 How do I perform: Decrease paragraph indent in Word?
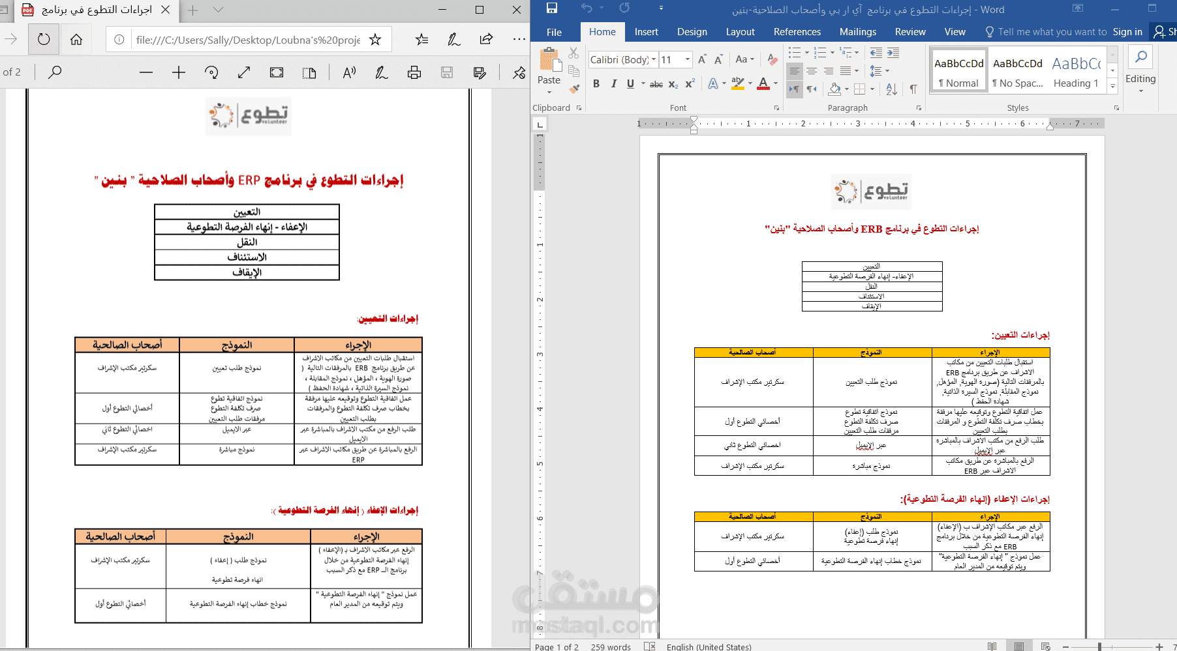[x=876, y=53]
